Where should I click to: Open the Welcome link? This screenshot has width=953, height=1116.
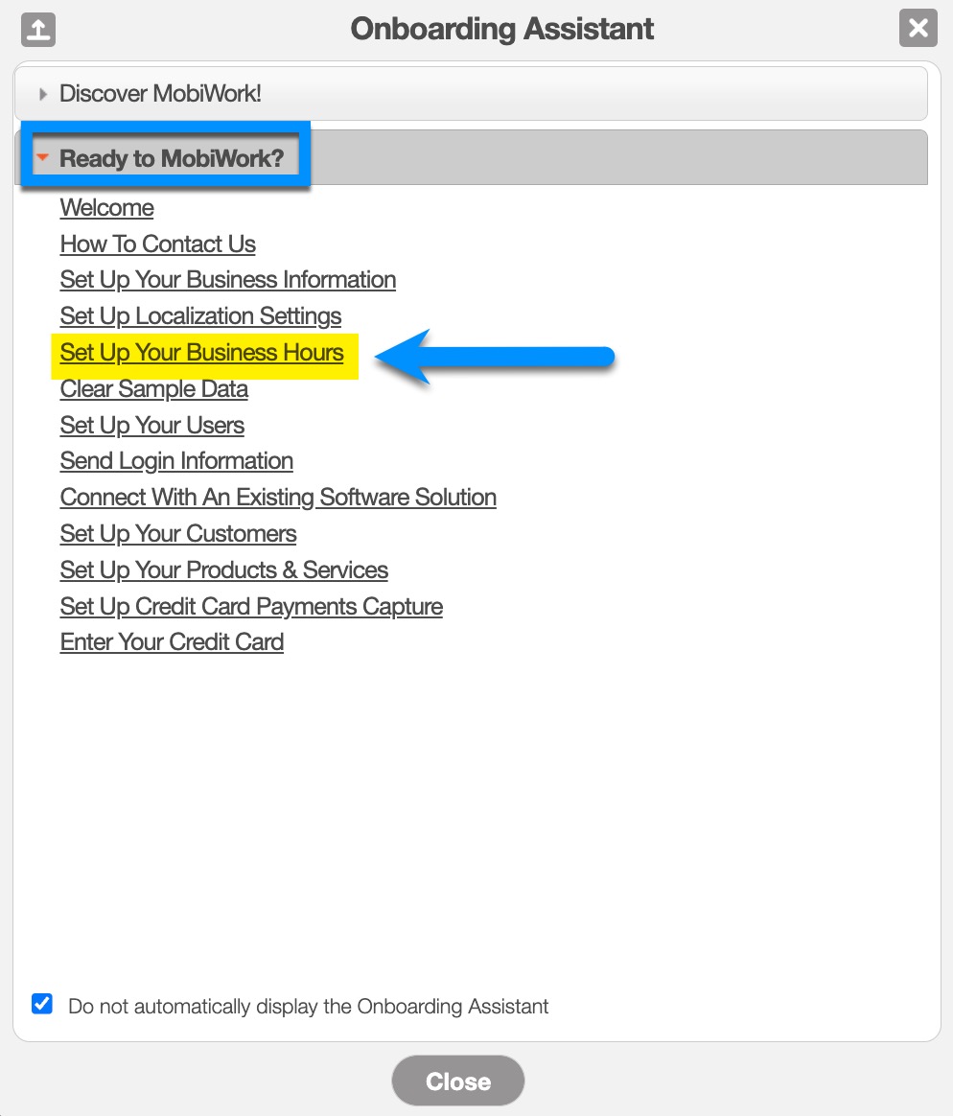coord(106,208)
